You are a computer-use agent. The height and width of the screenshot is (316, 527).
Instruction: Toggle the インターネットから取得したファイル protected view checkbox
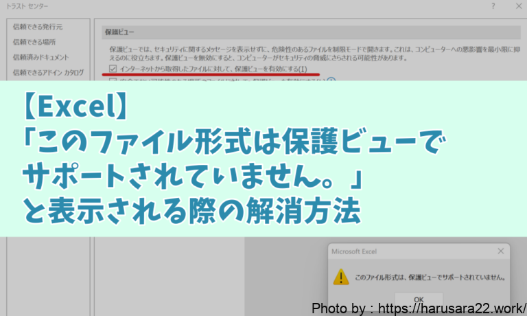point(113,69)
